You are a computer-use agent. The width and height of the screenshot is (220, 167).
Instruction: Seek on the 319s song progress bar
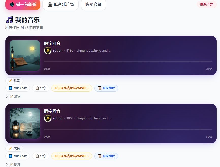[x=128, y=61]
